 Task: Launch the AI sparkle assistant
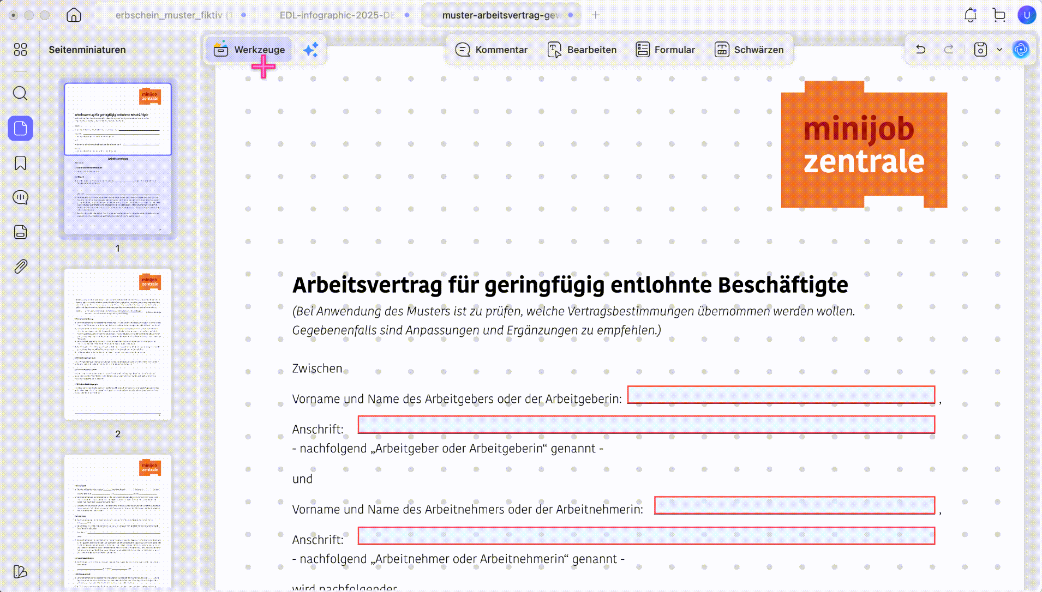(311, 50)
